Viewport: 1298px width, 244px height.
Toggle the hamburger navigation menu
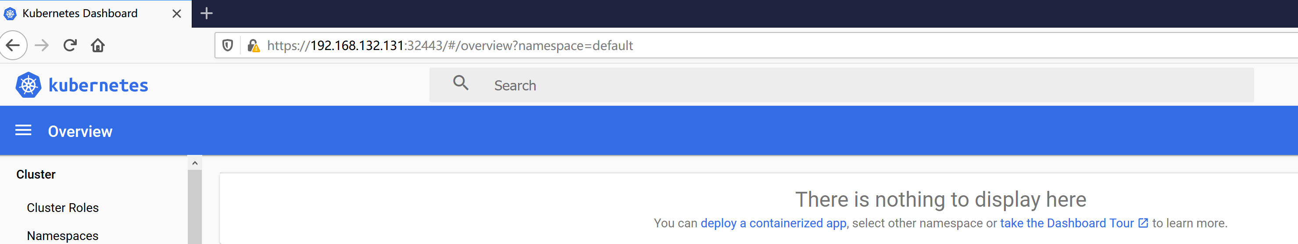click(x=23, y=131)
